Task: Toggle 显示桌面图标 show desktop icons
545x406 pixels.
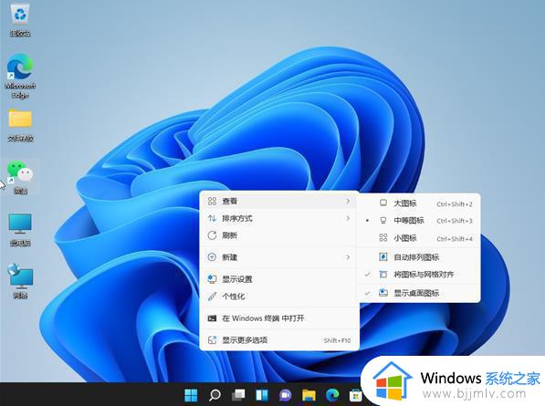Action: tap(419, 293)
